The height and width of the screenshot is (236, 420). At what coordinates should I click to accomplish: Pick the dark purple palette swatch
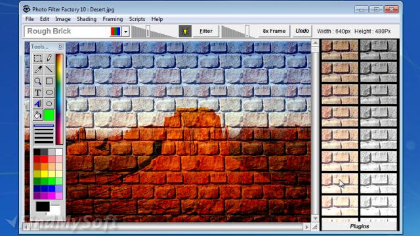coord(37,195)
